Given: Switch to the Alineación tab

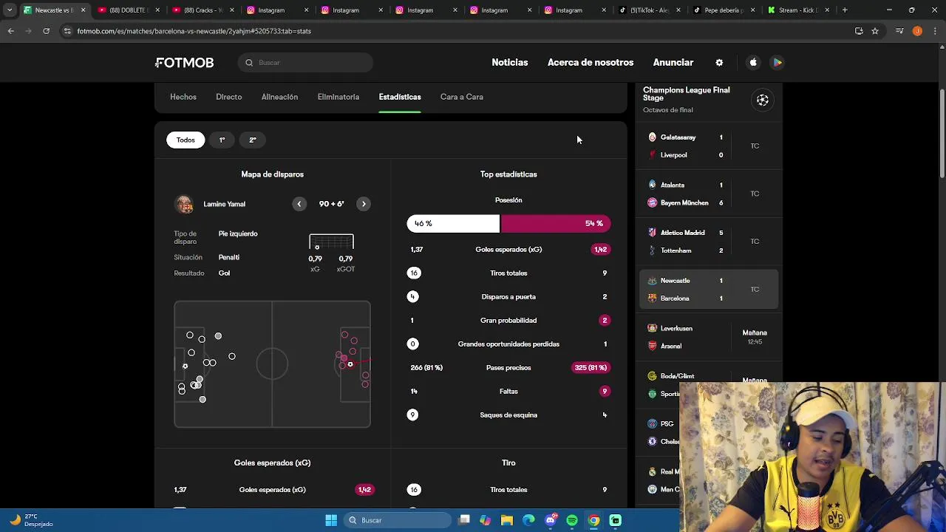Looking at the screenshot, I should [279, 97].
